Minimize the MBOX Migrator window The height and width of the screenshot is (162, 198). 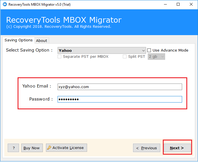point(165,5)
